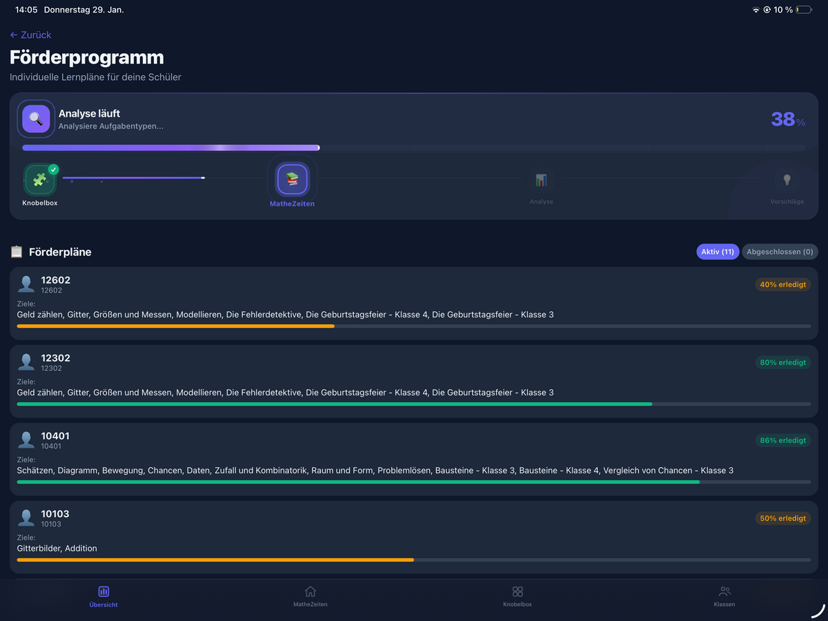Viewport: 828px width, 621px height.
Task: Switch to Abgeschlossen (0) filter
Action: [780, 252]
